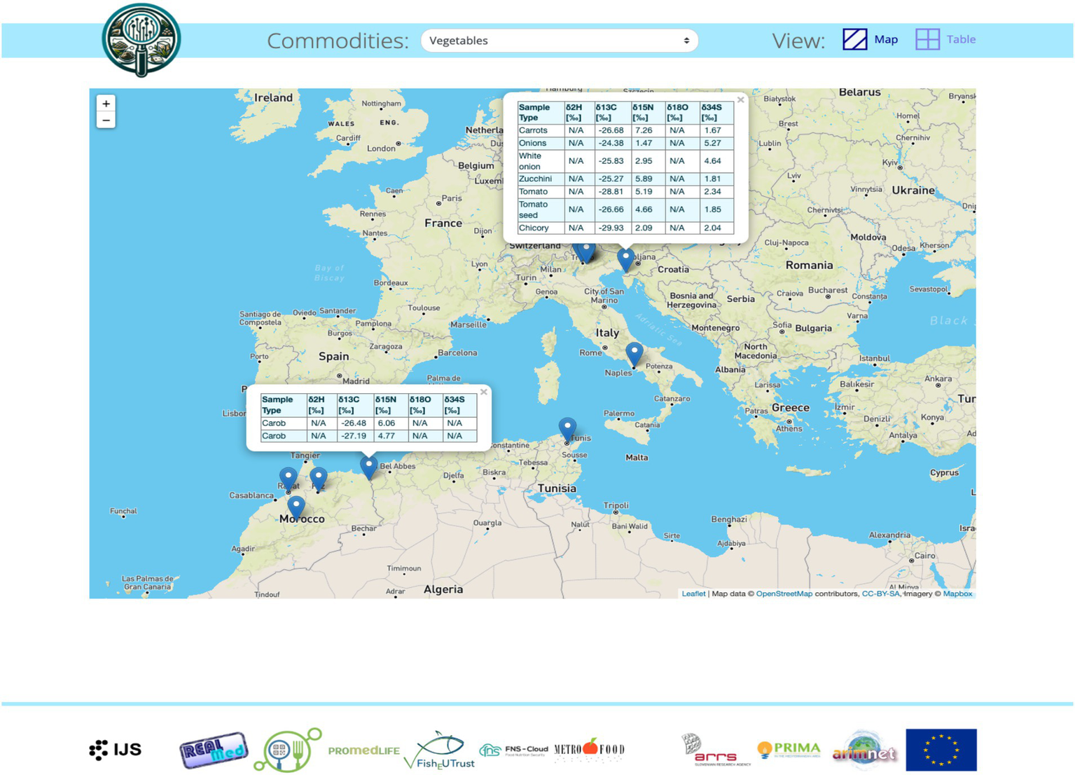The width and height of the screenshot is (1075, 775).
Task: Open the Commodities dropdown showing Vegetables
Action: [559, 41]
